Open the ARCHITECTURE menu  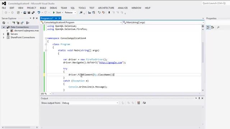[106, 8]
